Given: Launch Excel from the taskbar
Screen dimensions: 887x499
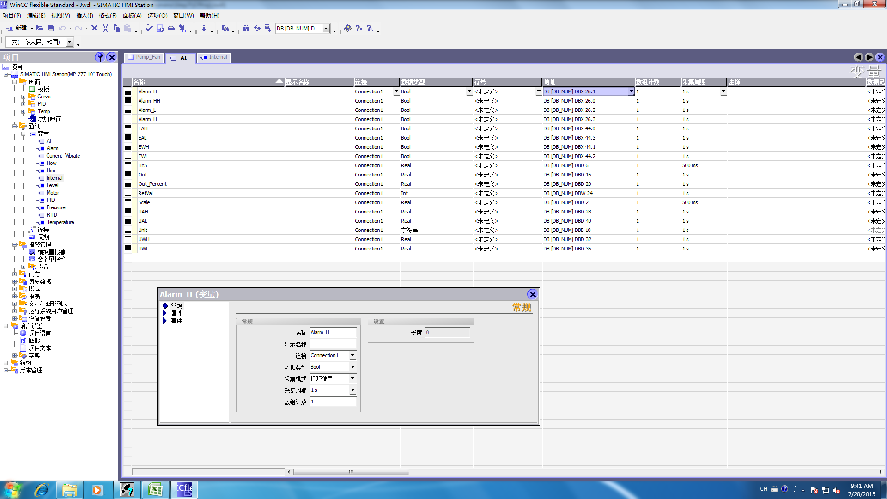Looking at the screenshot, I should coord(155,489).
